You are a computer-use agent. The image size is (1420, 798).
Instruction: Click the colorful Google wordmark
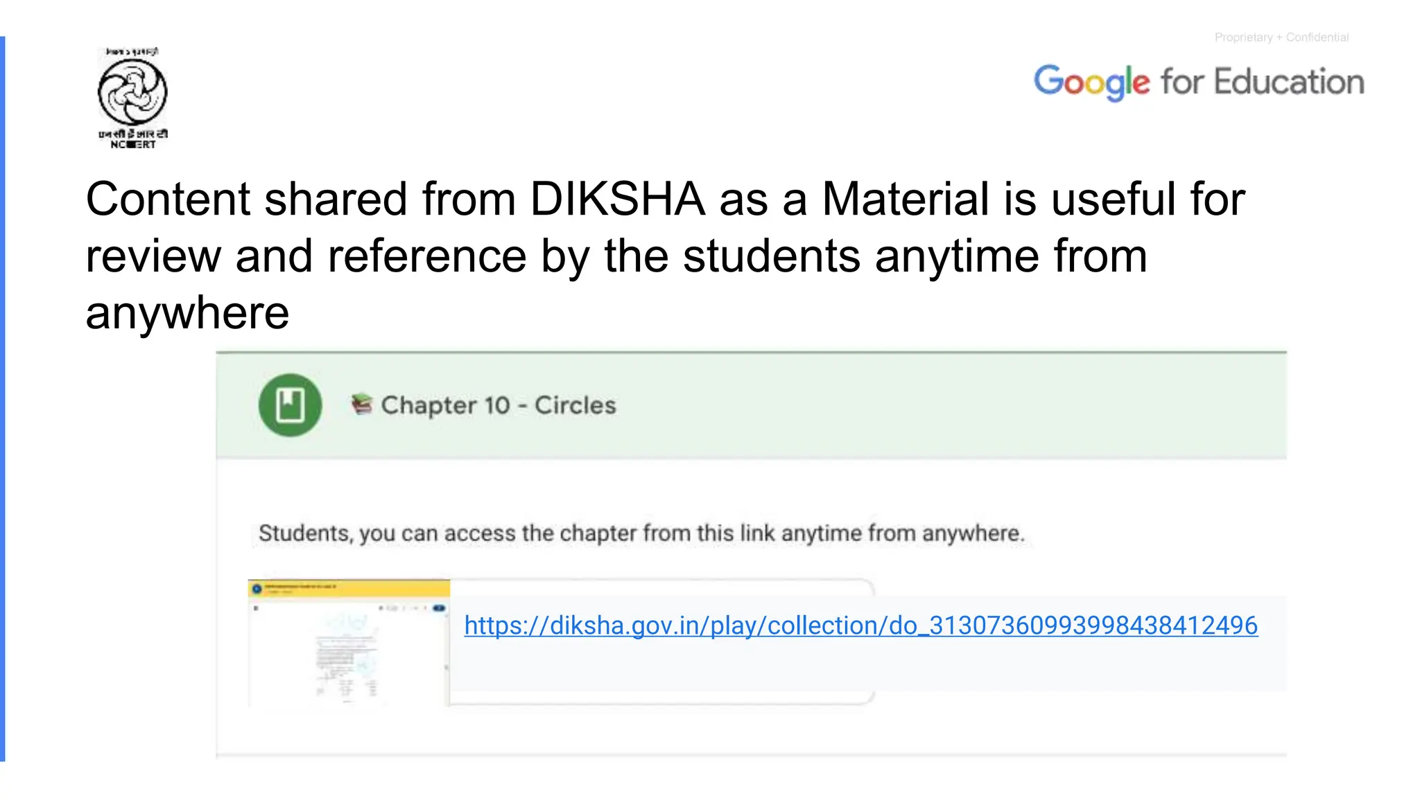1091,82
